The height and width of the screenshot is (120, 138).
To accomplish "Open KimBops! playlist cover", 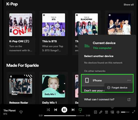I will (x=119, y=24).
